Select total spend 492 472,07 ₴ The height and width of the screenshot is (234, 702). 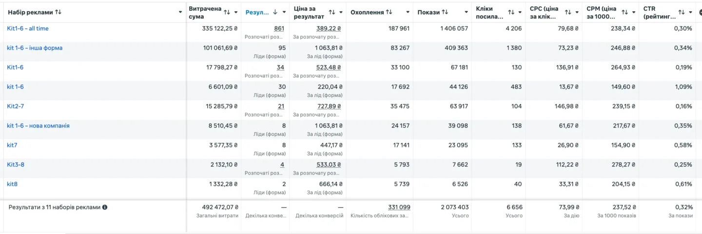(219, 207)
